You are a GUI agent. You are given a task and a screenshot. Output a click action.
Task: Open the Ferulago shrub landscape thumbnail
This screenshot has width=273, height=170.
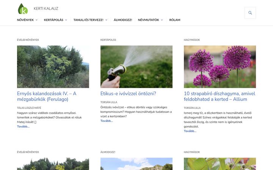point(53,66)
